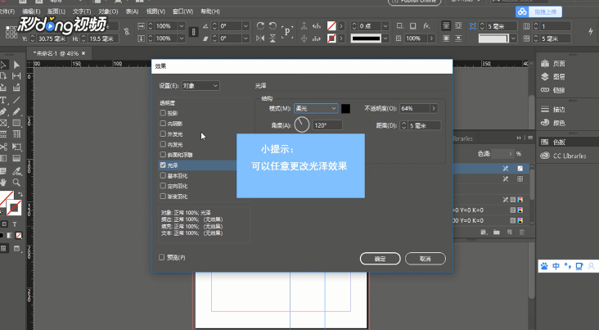Click 角度 120° input field
Viewport: 599px width, 330px height.
point(327,125)
